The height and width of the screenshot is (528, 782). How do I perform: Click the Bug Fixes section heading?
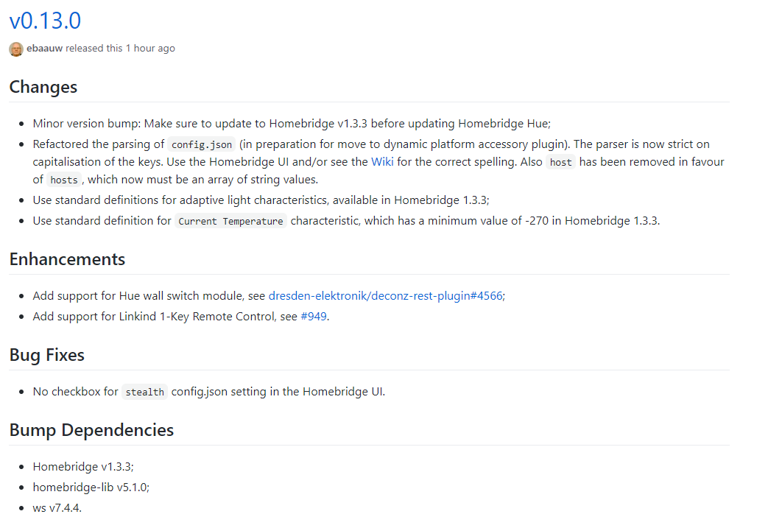(47, 355)
